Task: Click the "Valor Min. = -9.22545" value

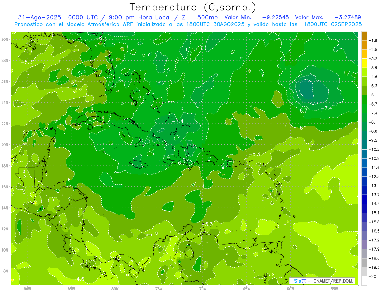Action: pyautogui.click(x=257, y=17)
